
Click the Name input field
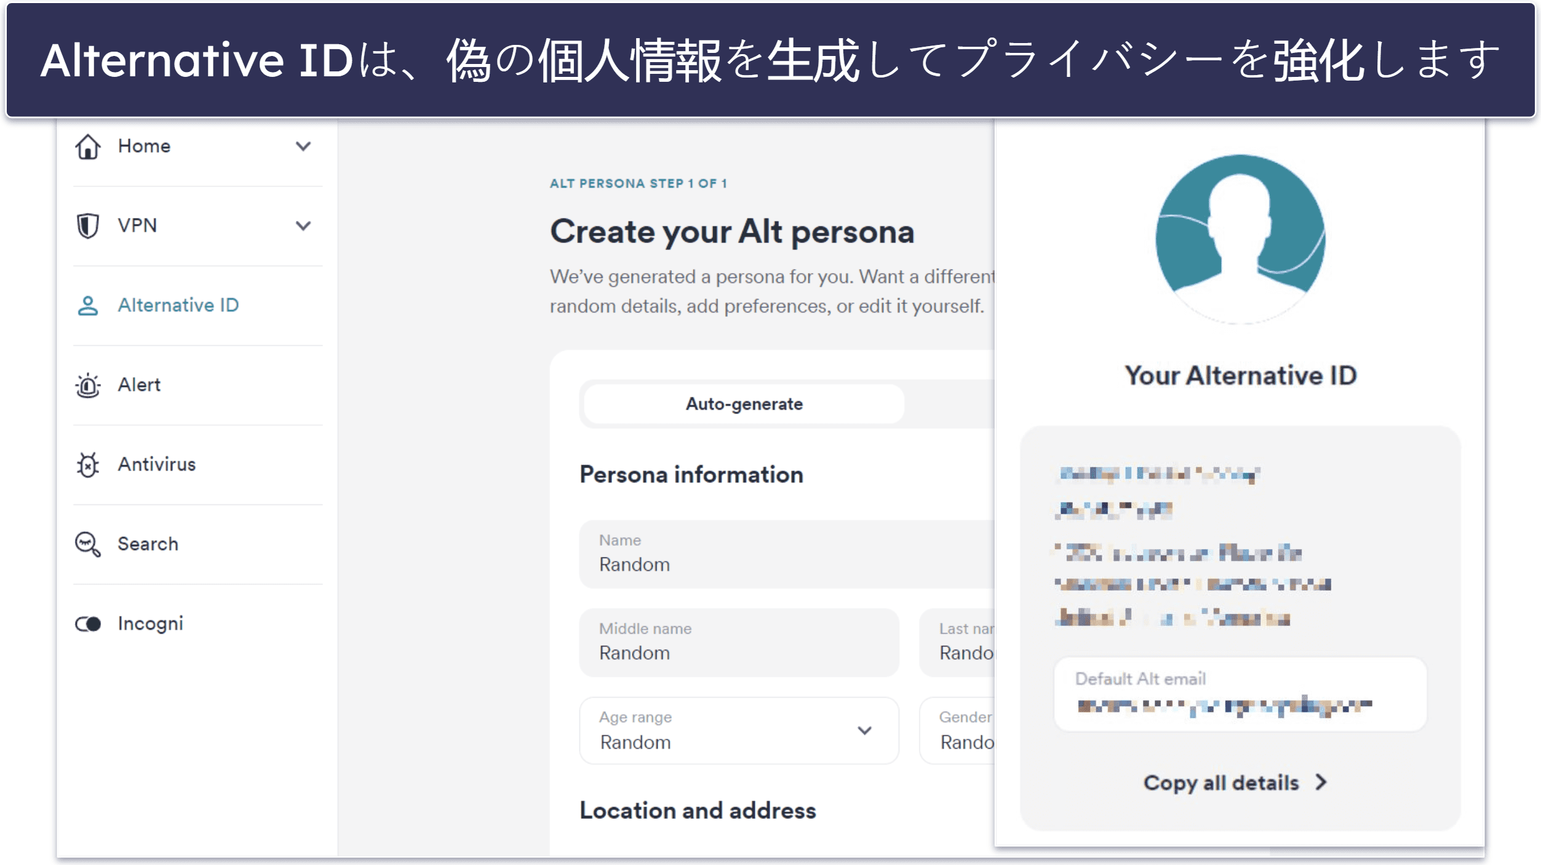tap(787, 554)
